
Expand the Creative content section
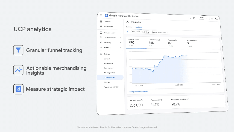click(x=121, y=38)
